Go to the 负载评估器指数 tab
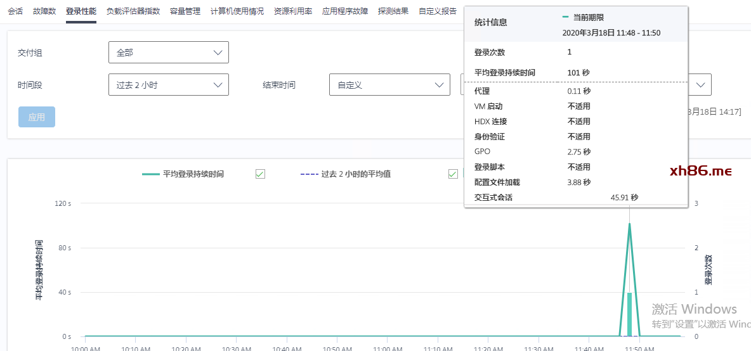This screenshot has height=351, width=751. pyautogui.click(x=133, y=11)
